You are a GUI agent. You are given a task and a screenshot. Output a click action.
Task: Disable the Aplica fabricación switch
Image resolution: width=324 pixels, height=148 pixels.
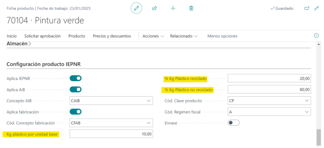coord(76,112)
